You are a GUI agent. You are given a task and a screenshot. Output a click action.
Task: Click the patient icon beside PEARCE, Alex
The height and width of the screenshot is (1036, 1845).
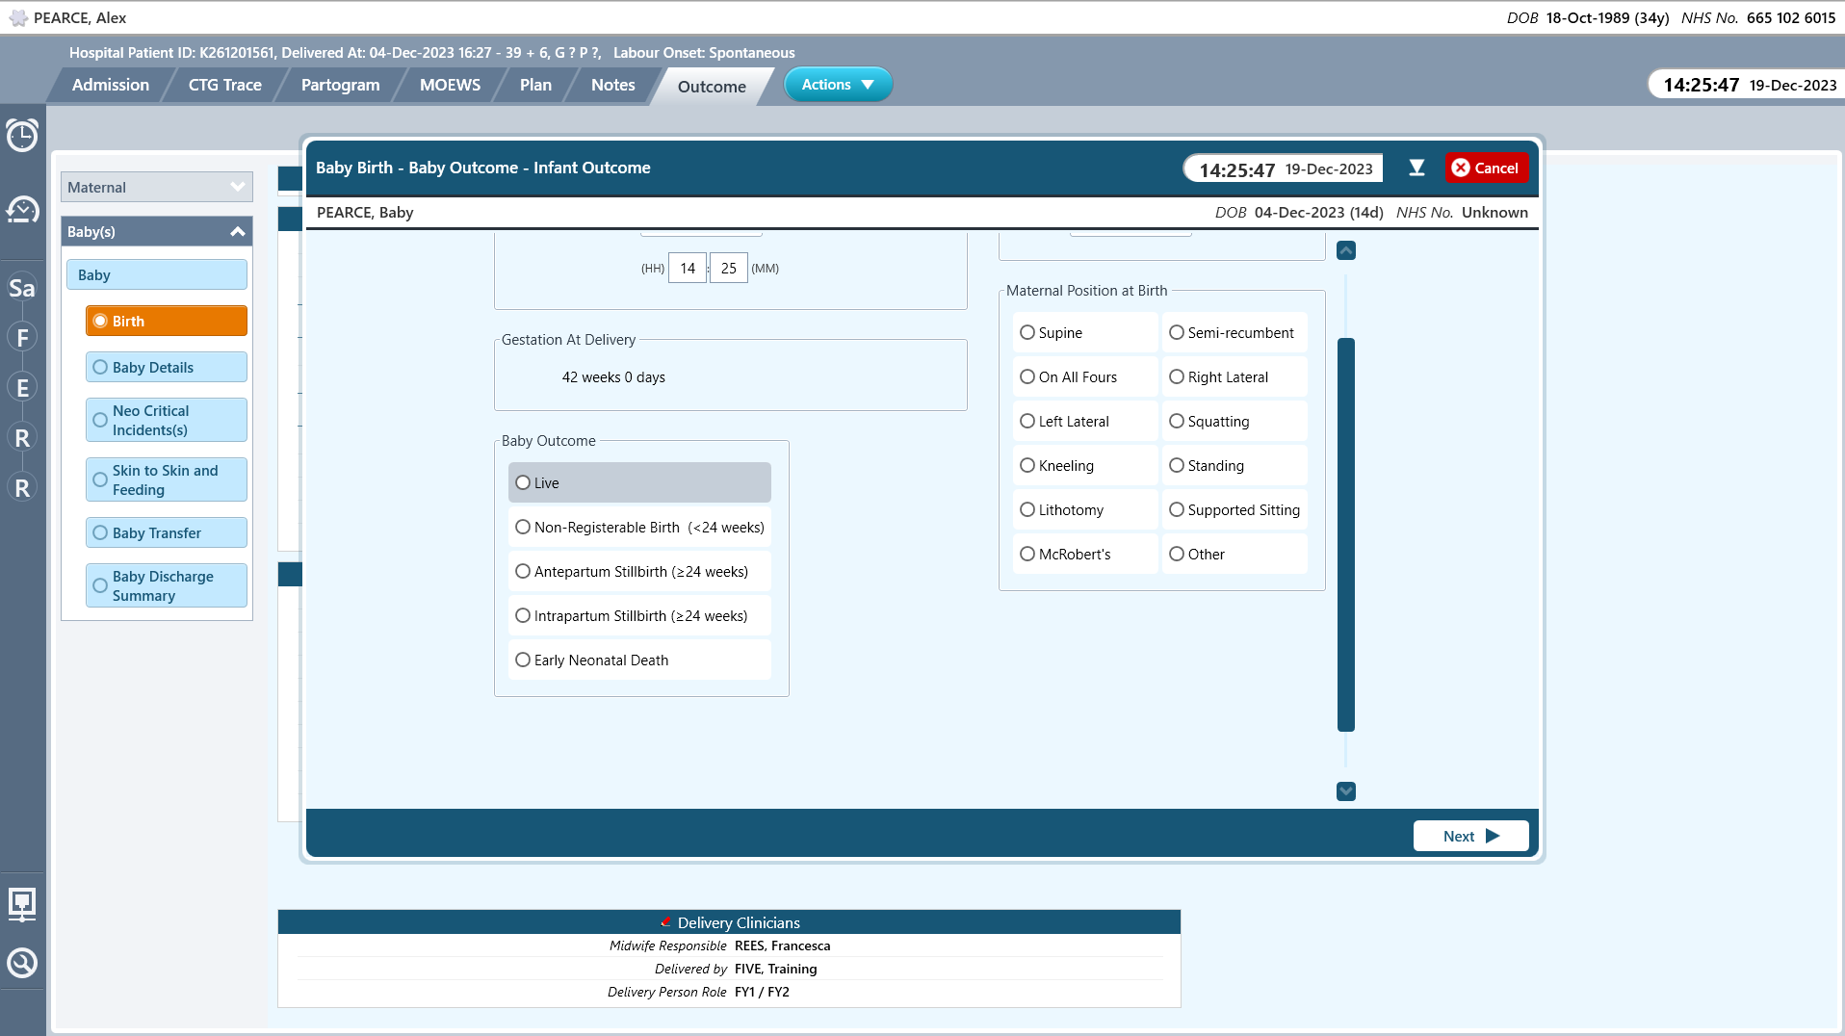pos(18,17)
